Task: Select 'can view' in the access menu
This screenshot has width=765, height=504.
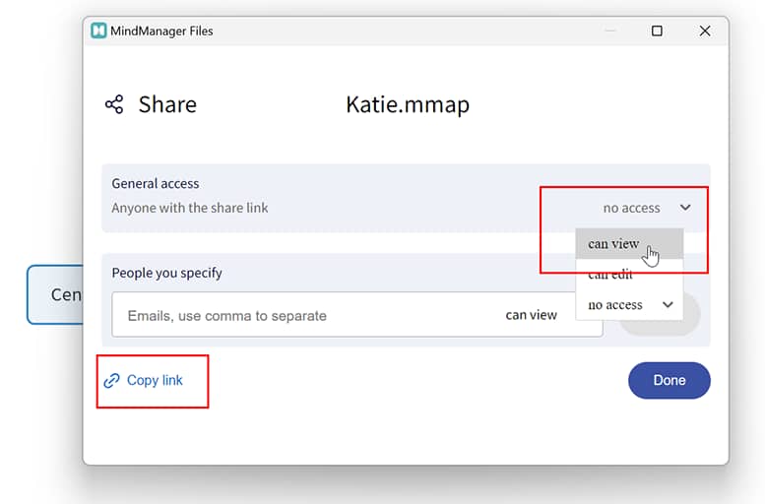Action: [629, 243]
